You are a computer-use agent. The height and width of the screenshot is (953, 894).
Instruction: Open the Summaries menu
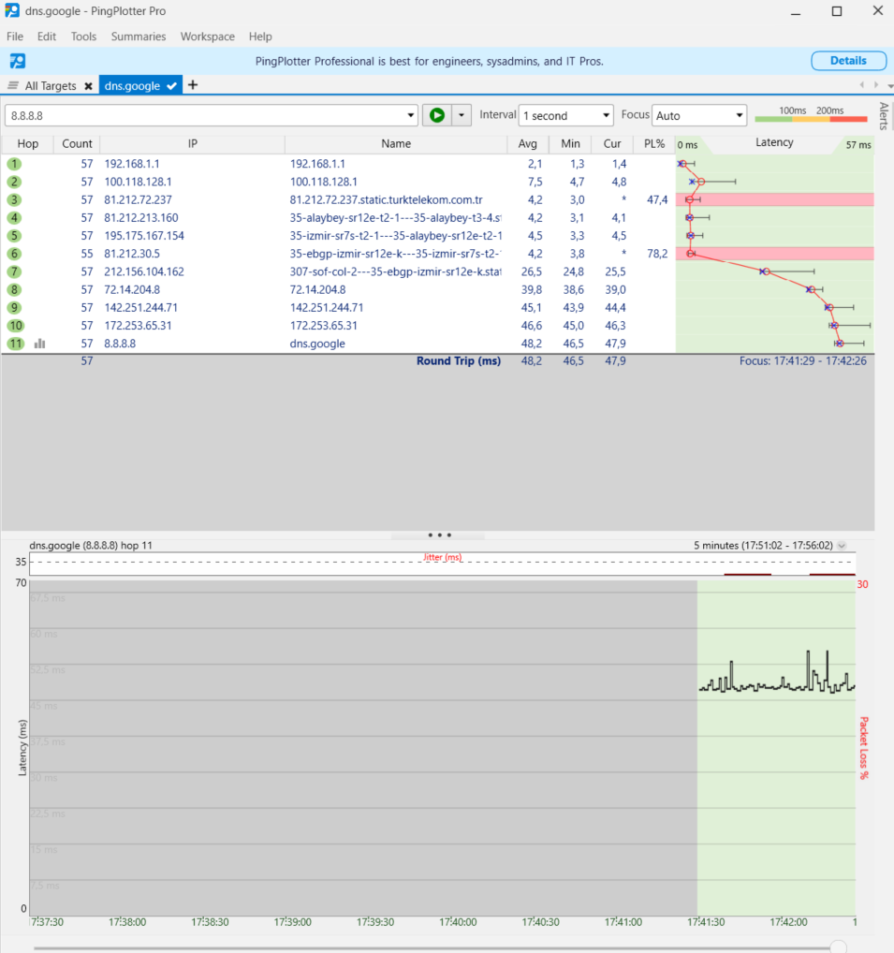tap(139, 37)
